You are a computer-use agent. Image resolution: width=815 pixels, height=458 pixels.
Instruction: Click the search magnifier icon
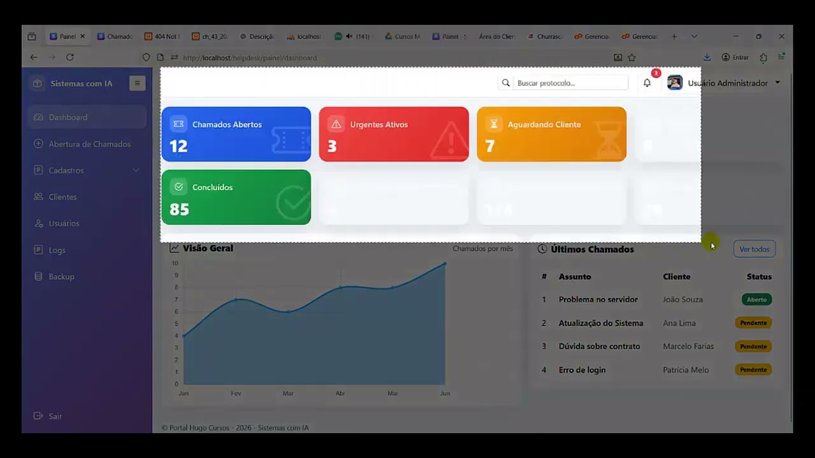pyautogui.click(x=506, y=83)
